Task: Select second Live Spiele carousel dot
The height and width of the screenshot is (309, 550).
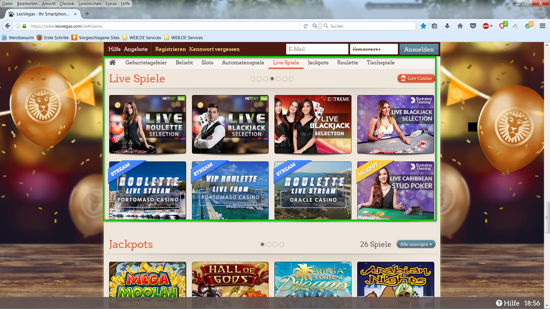Action: coord(259,79)
